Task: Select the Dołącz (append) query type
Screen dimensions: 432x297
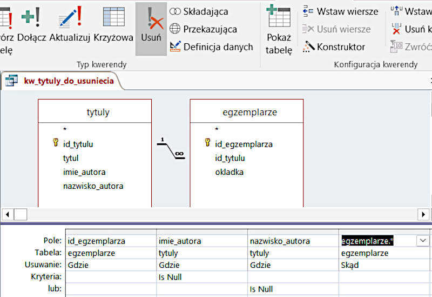Action: click(31, 24)
